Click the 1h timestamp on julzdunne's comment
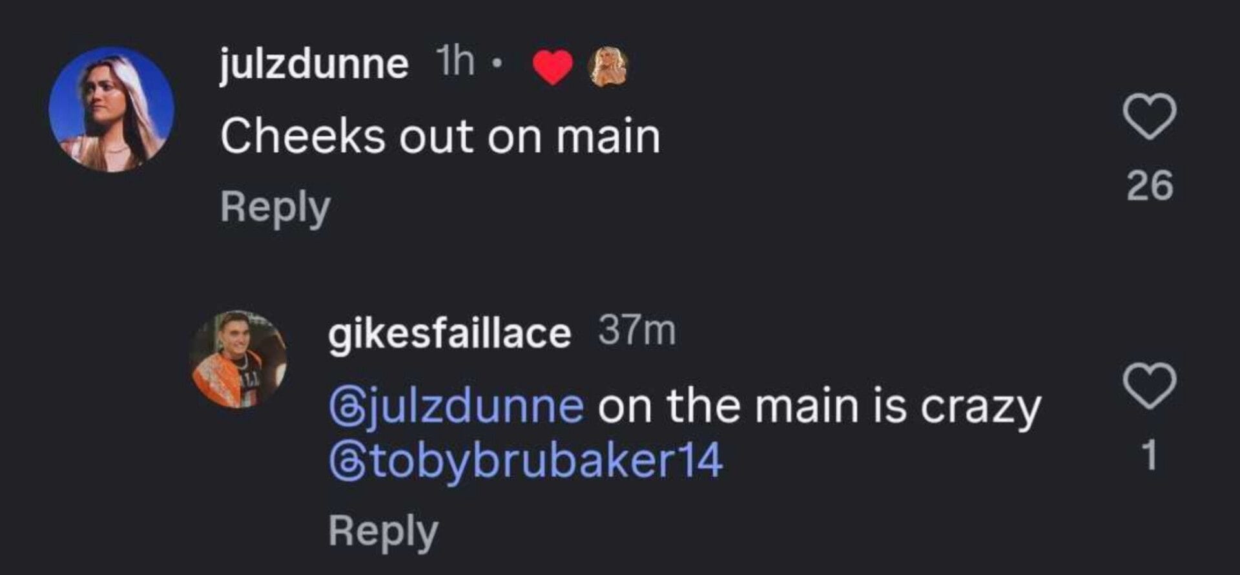Viewport: 1240px width, 575px height. click(456, 63)
